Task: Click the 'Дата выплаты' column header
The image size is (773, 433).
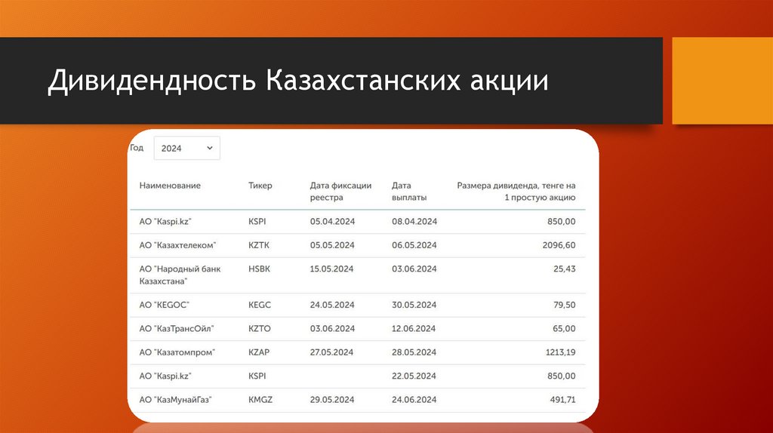Action: (409, 192)
